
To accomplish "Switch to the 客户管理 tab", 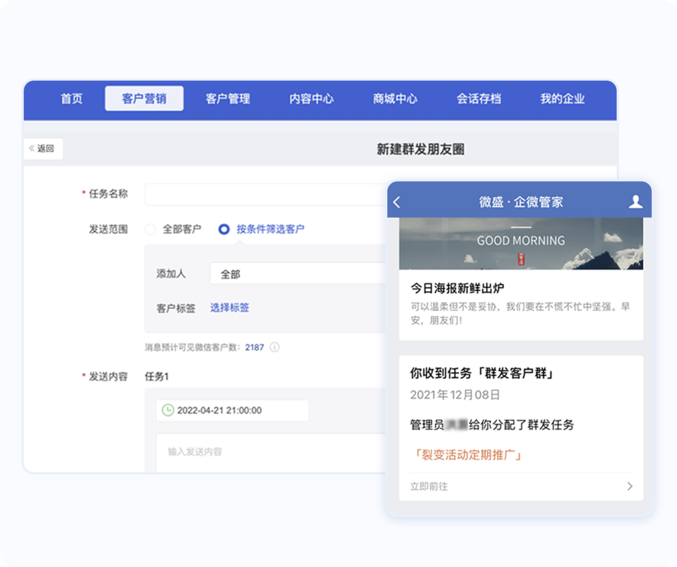I will (x=228, y=98).
